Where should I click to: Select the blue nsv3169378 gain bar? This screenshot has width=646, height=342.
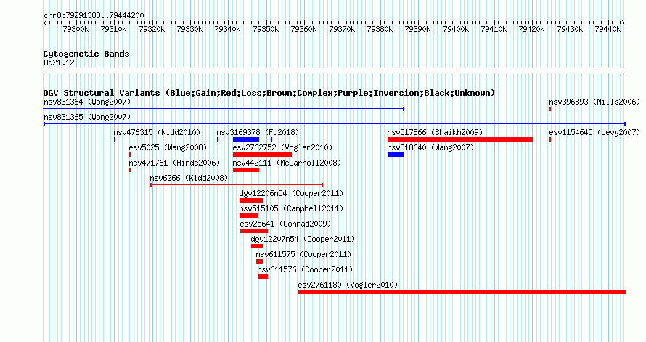pyautogui.click(x=246, y=139)
